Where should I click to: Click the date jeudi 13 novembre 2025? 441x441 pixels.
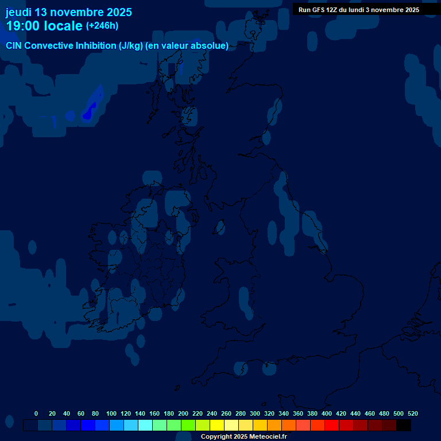tap(69, 12)
